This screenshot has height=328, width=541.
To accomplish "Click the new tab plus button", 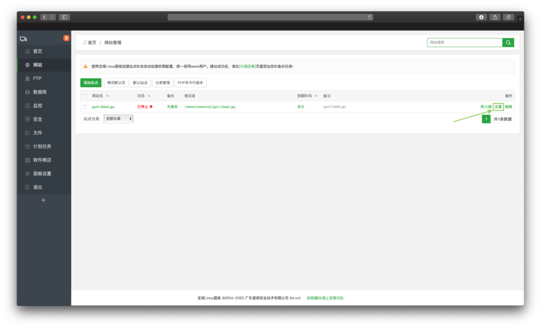I will (x=520, y=20).
